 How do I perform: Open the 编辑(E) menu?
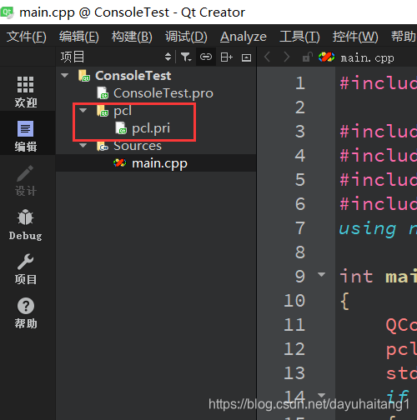[x=79, y=37]
